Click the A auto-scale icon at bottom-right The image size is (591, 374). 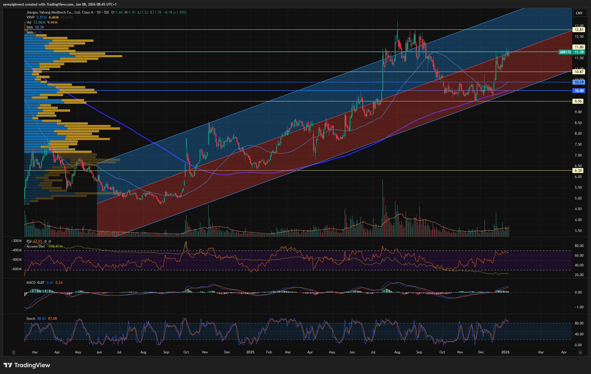(580, 352)
